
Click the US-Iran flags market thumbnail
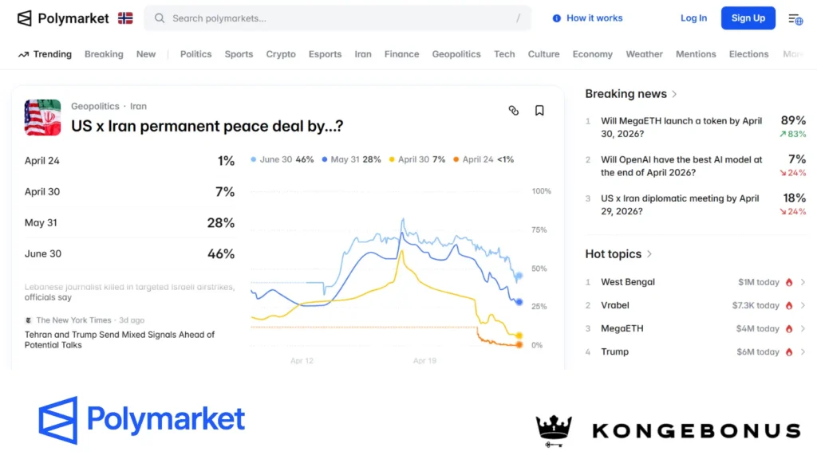tap(41, 117)
